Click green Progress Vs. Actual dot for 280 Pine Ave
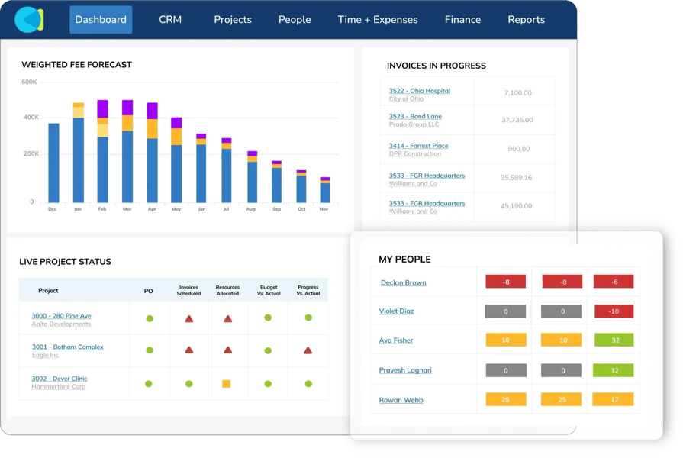Screen dimensions: 683x458 (x=308, y=318)
